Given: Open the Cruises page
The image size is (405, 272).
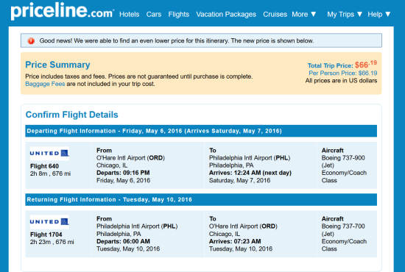Looking at the screenshot, I should (x=275, y=15).
